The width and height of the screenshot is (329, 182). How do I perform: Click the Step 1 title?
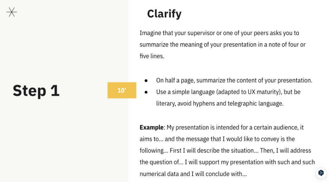pos(36,90)
